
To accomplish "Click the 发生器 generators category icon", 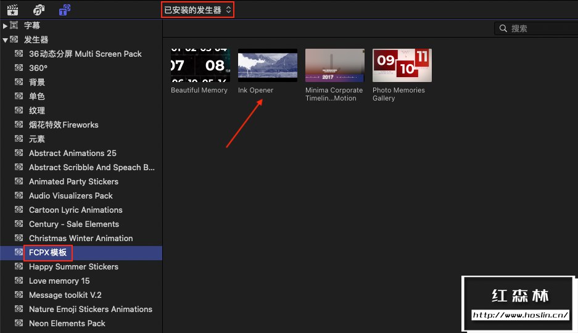I will click(14, 39).
